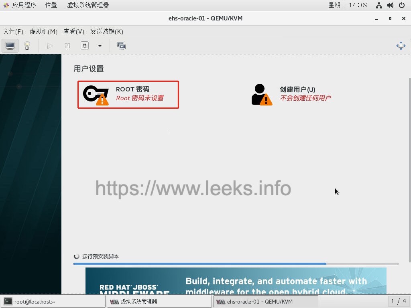Image resolution: width=411 pixels, height=308 pixels.
Task: Expand the shutdown options dropdown arrow
Action: coord(100,46)
